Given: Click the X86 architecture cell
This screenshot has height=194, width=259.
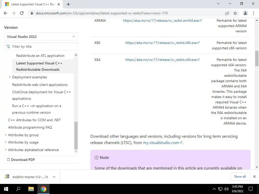Looking at the screenshot, I should tap(97, 43).
